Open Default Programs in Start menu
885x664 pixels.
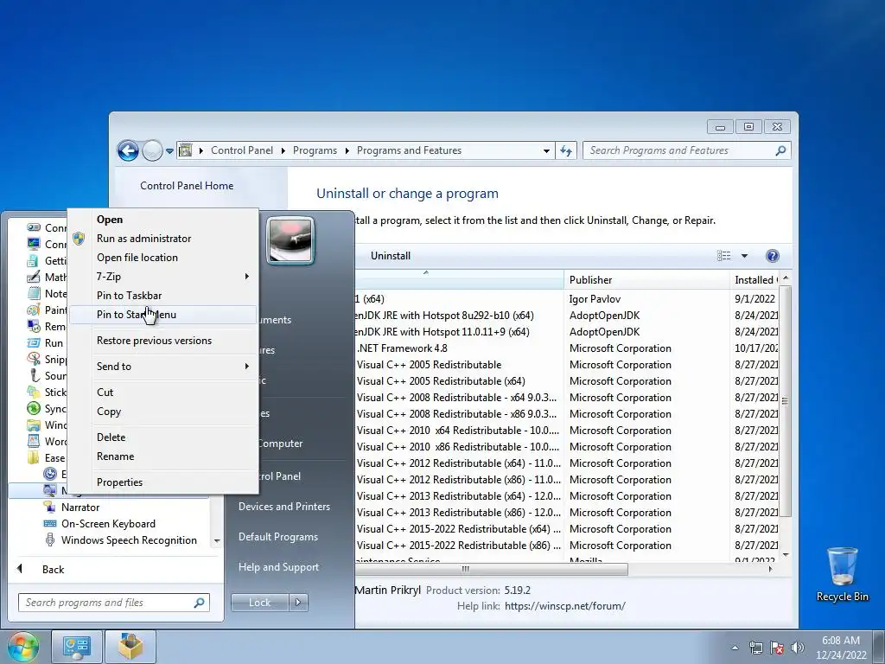pyautogui.click(x=278, y=536)
